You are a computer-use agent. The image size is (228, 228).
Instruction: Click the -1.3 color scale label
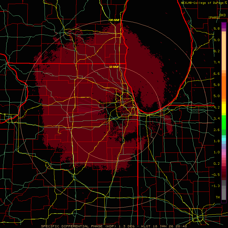click(x=216, y=186)
